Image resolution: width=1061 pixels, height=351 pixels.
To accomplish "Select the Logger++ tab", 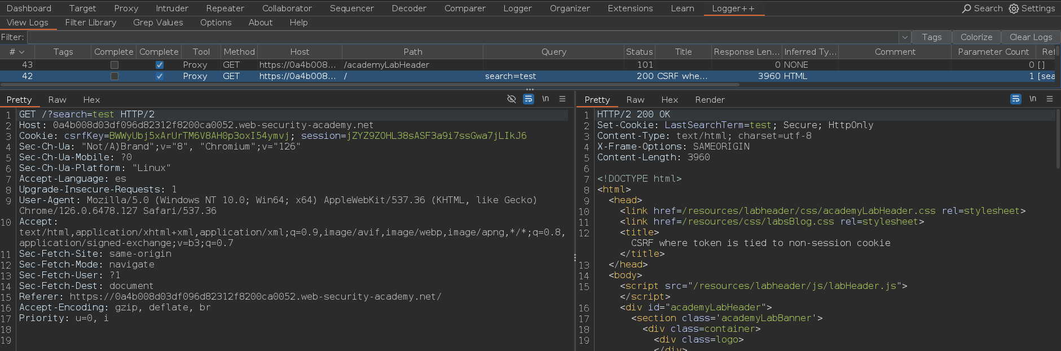I will pyautogui.click(x=733, y=8).
